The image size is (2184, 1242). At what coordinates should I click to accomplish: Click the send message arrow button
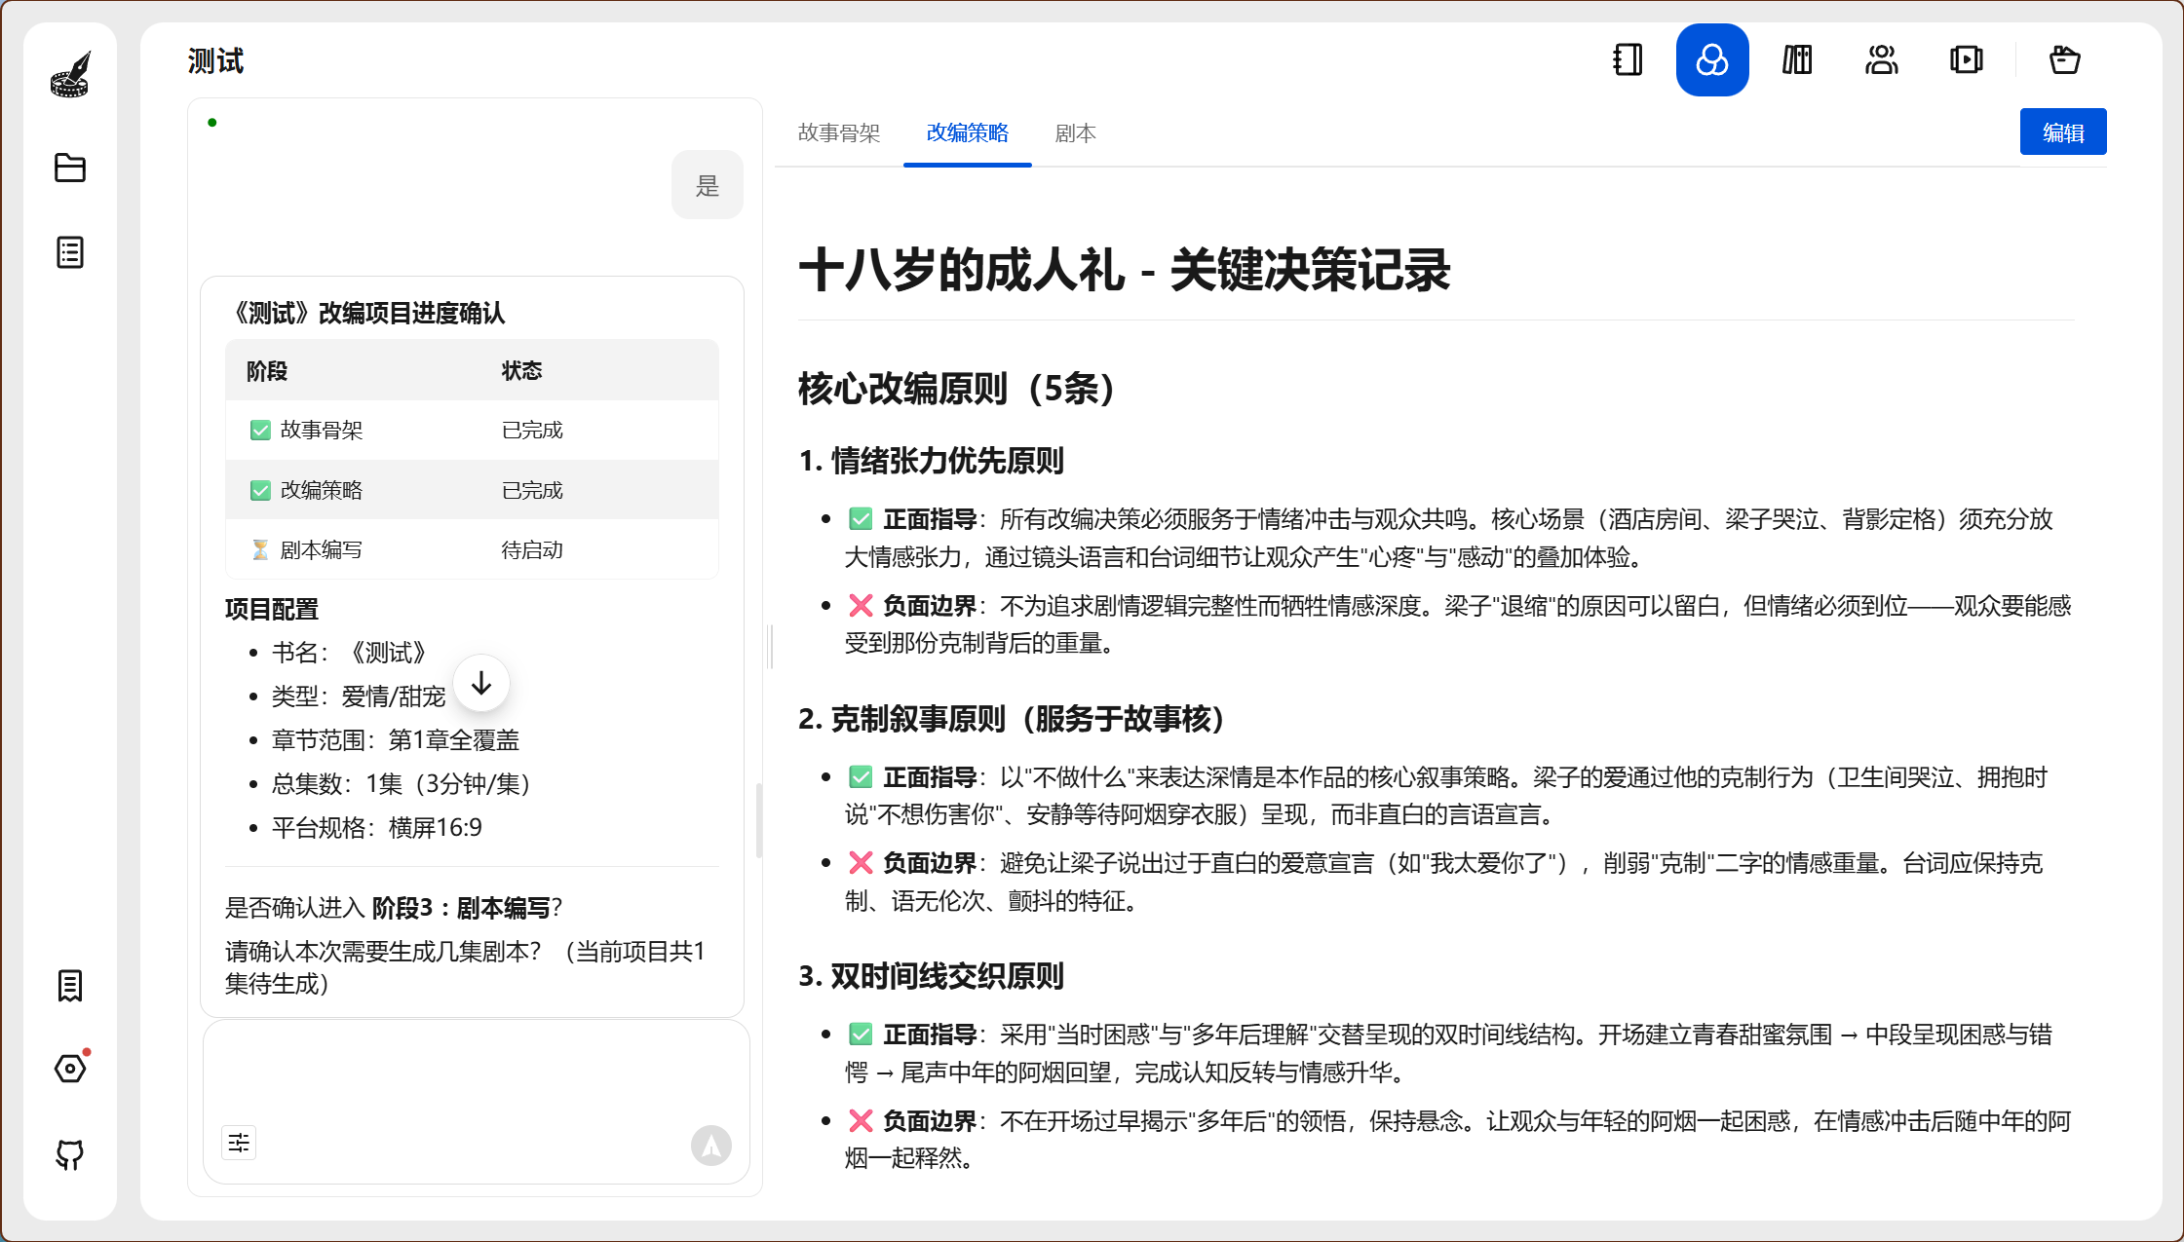tap(711, 1146)
